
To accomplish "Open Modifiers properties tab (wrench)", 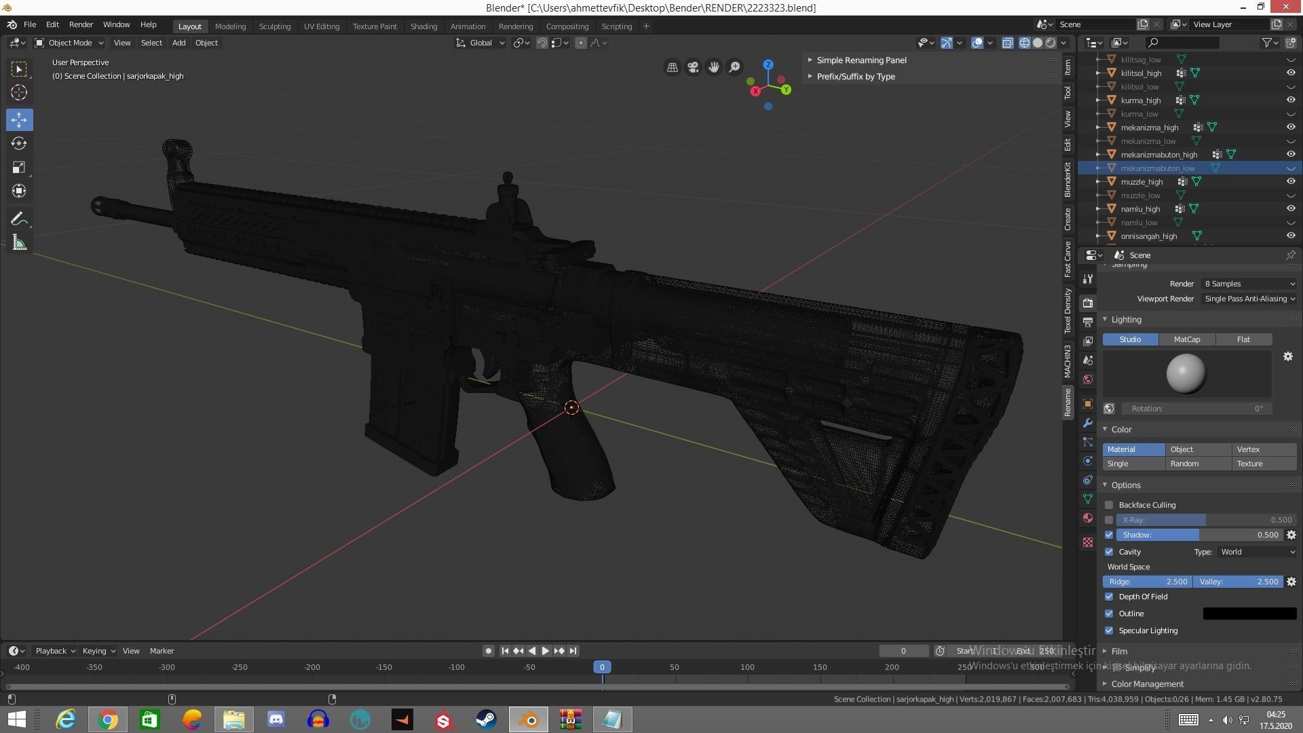I will pyautogui.click(x=1088, y=423).
